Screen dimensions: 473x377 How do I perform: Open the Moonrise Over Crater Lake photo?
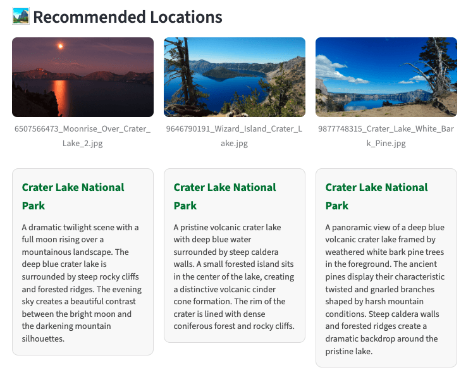[x=83, y=77]
